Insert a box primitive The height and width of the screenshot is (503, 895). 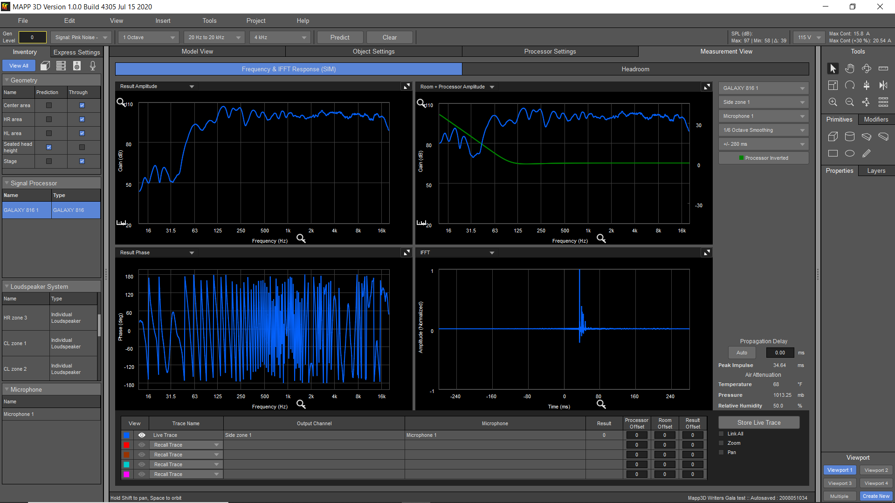pyautogui.click(x=833, y=136)
